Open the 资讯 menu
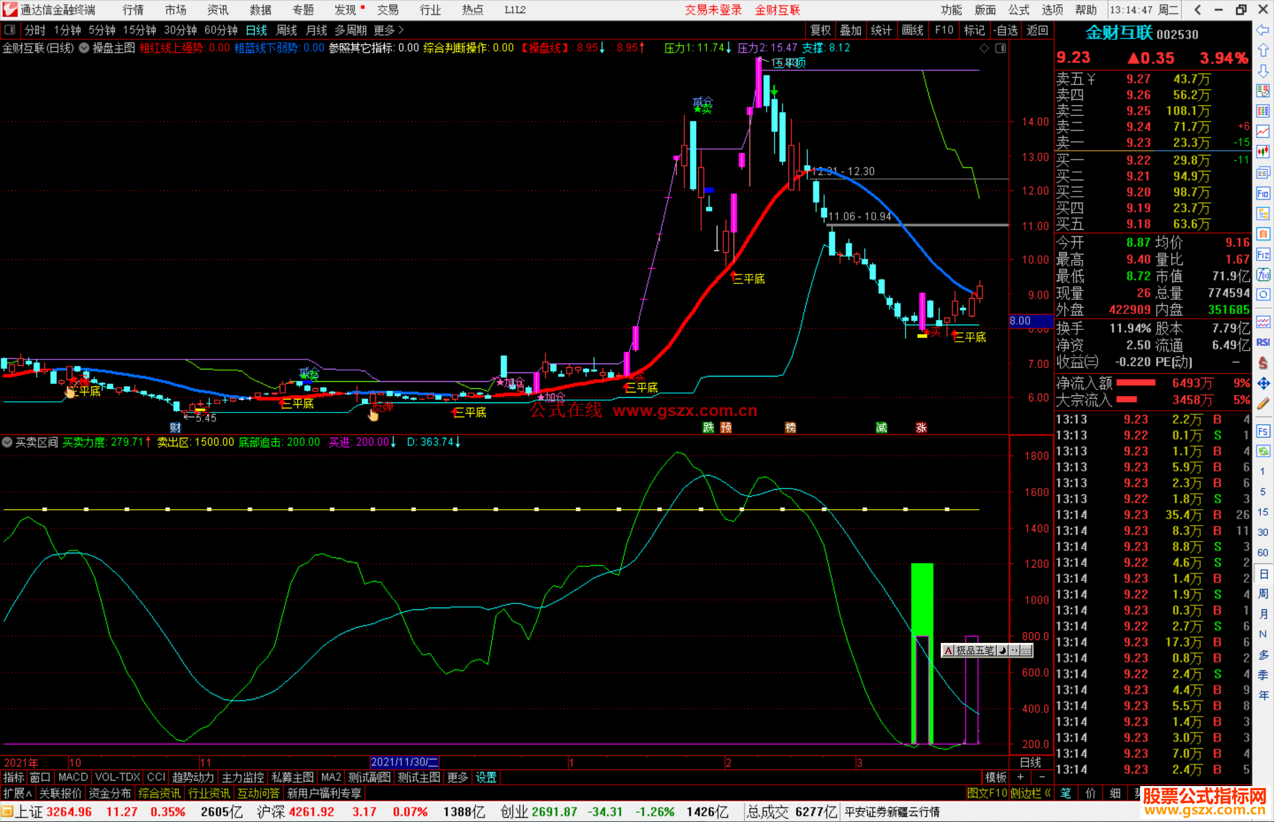Image resolution: width=1274 pixels, height=822 pixels. pyautogui.click(x=218, y=10)
